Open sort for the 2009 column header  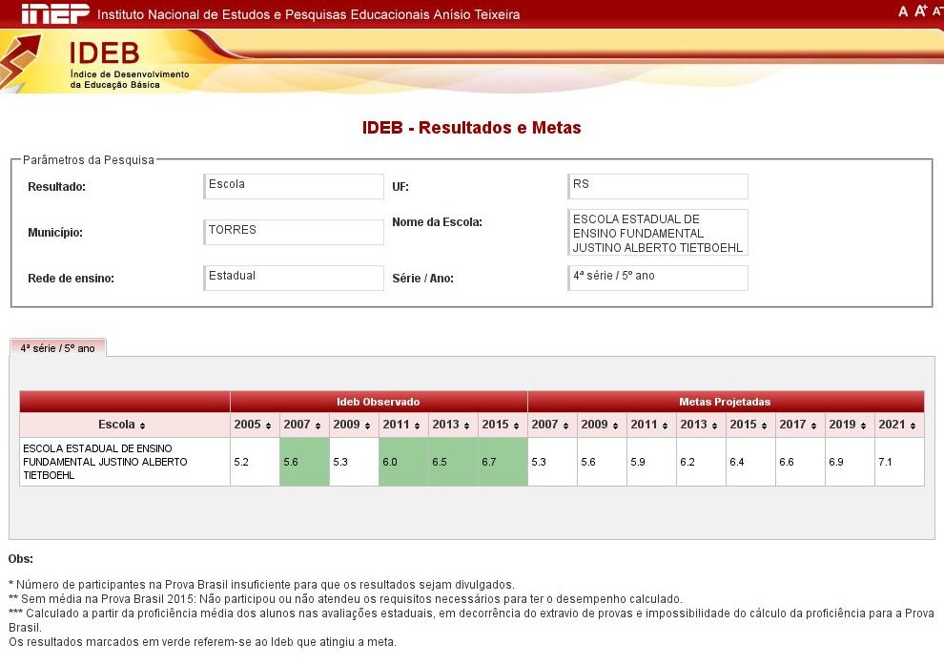(369, 425)
